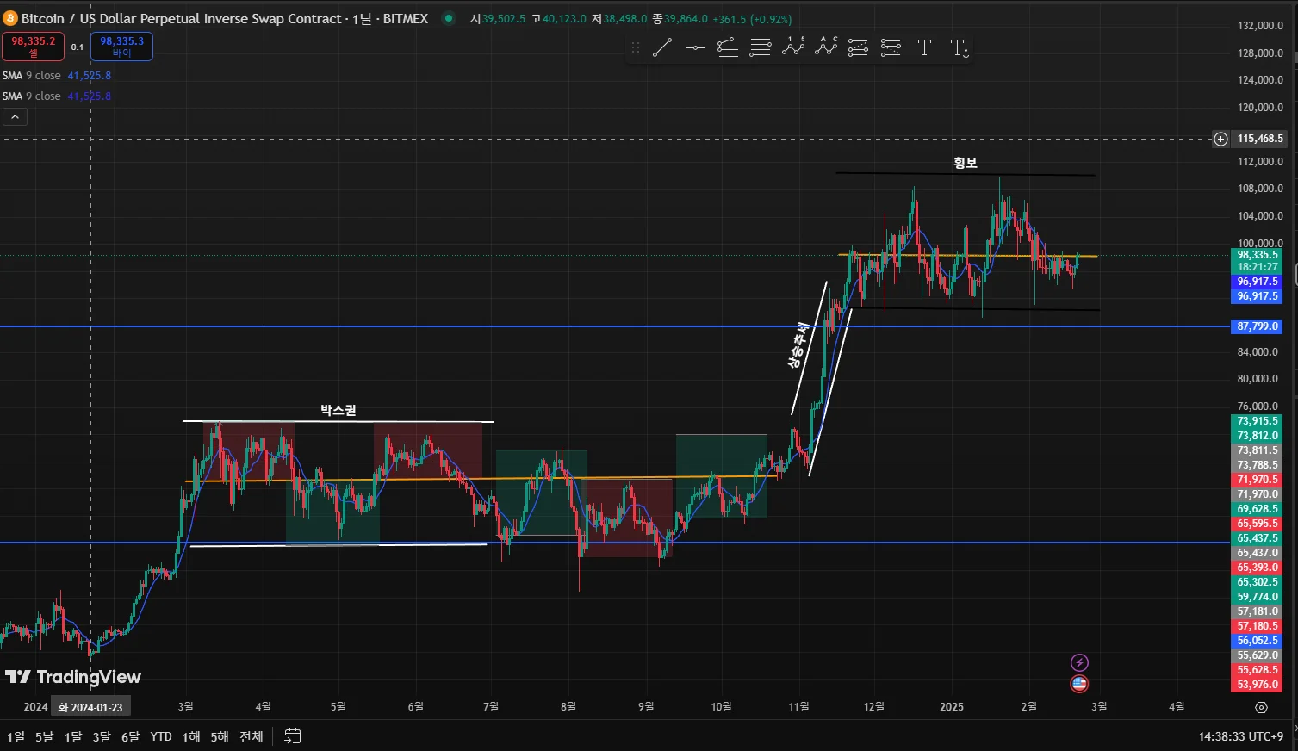Select the trend line drawing tool
Screen dimensions: 1298x751
click(x=661, y=48)
